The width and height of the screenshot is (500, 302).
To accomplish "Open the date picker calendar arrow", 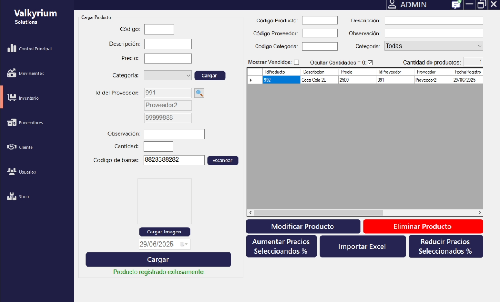I will [187, 244].
